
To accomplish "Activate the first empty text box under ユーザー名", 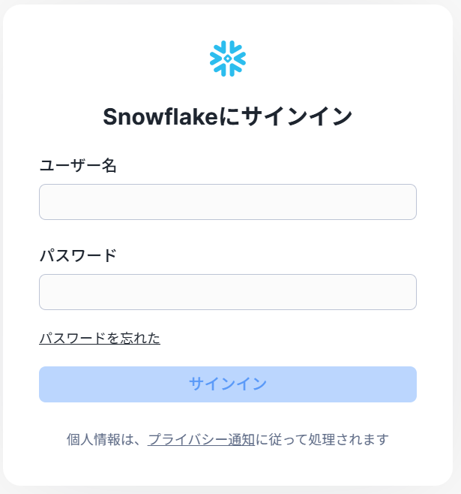I will [228, 202].
